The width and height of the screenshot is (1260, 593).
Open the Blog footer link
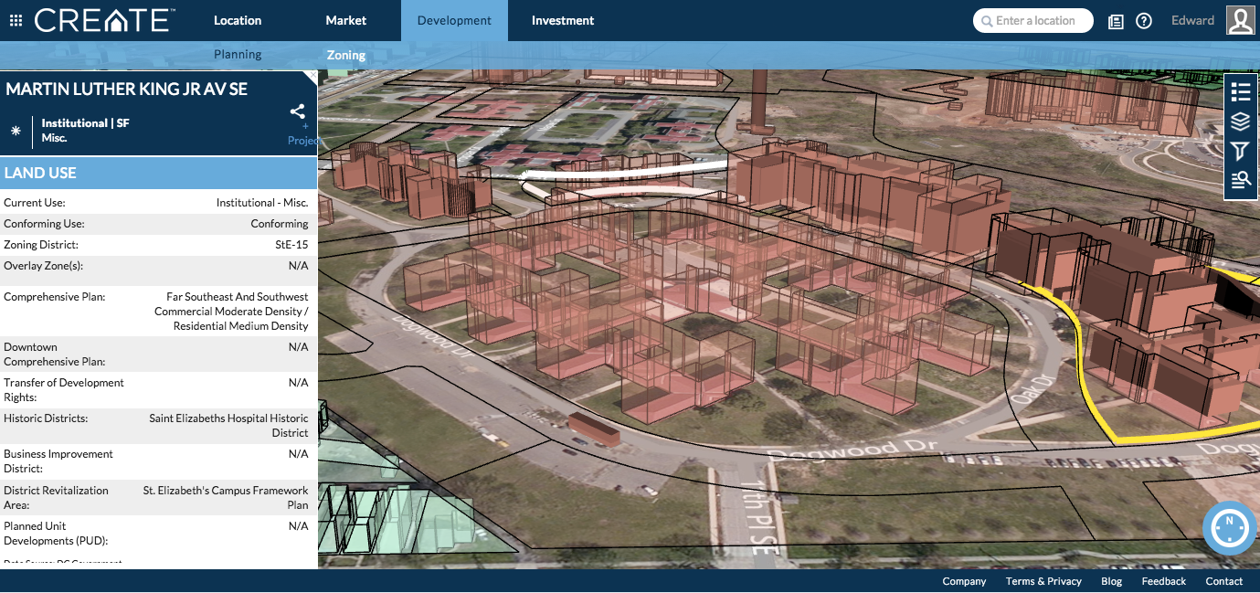point(1111,581)
